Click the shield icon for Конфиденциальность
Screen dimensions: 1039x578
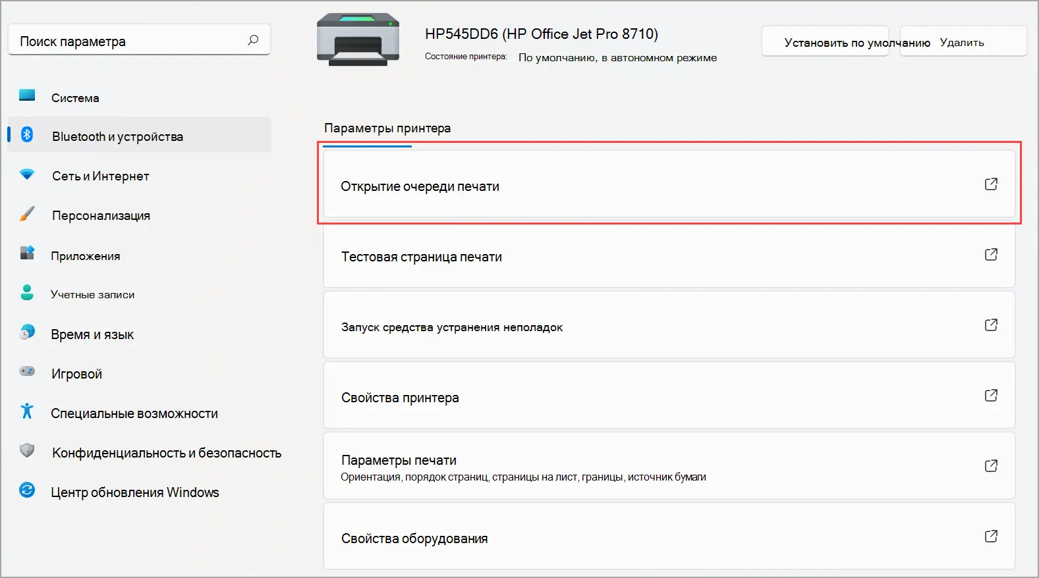[x=27, y=450]
